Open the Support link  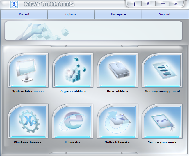click(x=165, y=14)
